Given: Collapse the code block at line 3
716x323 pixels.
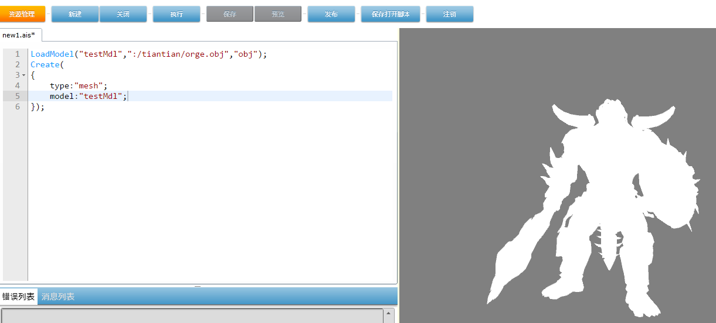Looking at the screenshot, I should coord(23,75).
